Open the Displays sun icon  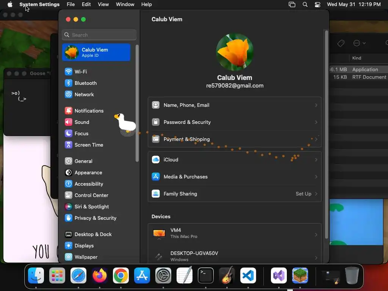(x=68, y=246)
